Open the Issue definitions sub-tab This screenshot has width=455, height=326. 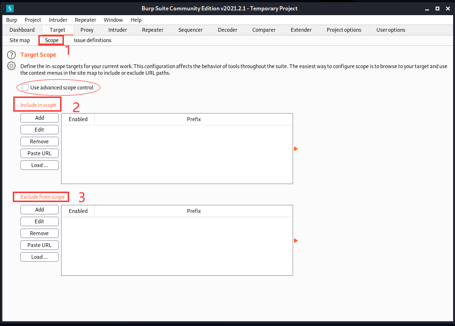(92, 40)
